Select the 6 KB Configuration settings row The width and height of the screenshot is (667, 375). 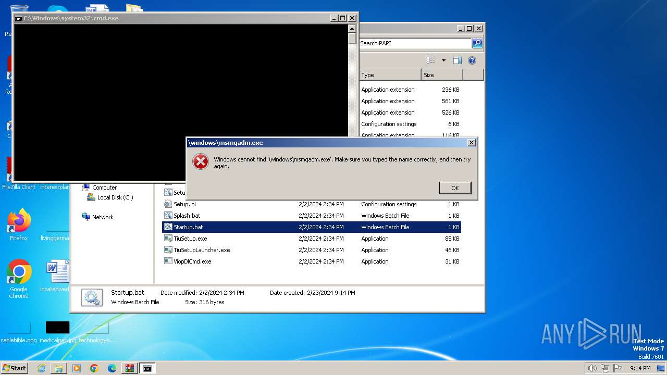coord(410,124)
